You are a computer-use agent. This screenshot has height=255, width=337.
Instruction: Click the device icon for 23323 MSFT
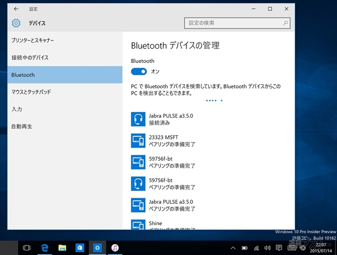[138, 141]
